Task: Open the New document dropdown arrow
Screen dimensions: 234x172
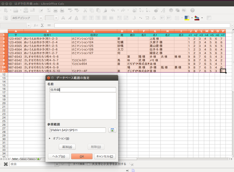Action: [x=11, y=10]
